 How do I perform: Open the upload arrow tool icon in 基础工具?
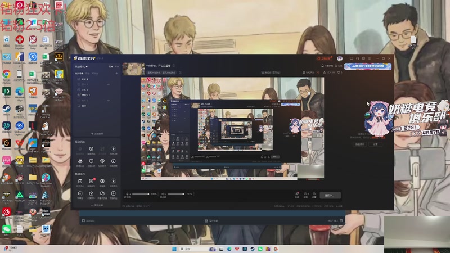point(91,193)
